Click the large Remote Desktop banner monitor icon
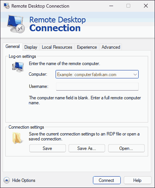This screenshot has width=155, height=188. coord(16,24)
